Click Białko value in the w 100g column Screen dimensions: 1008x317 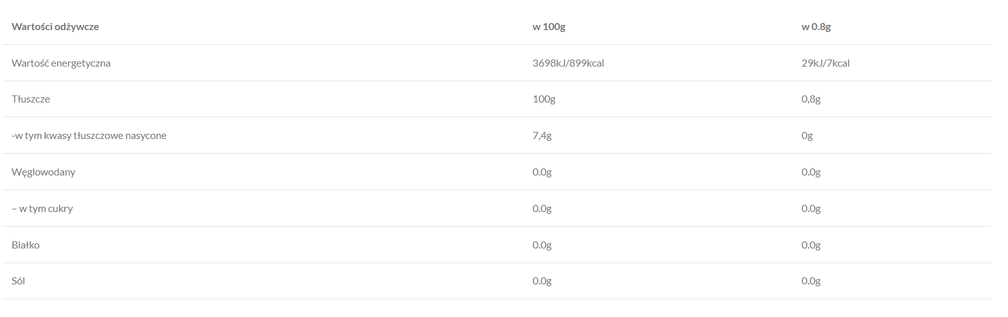click(542, 245)
